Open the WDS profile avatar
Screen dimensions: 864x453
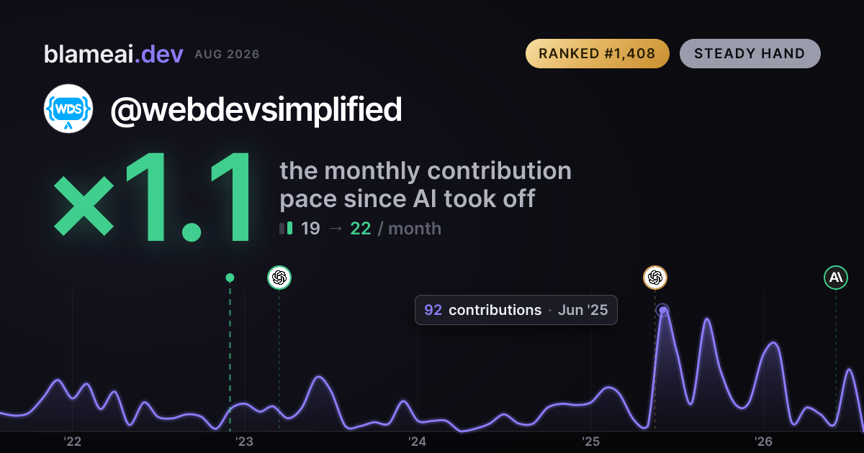[68, 109]
